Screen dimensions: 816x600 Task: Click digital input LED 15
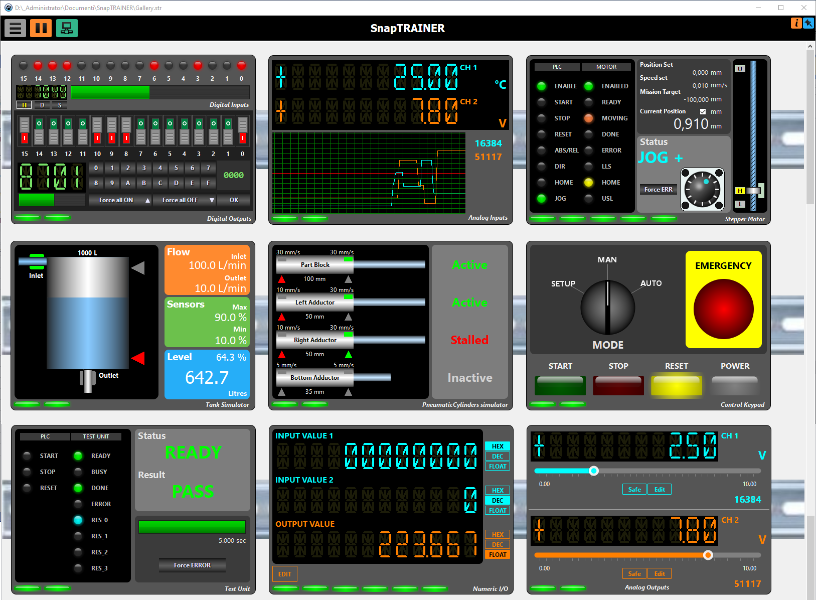pyautogui.click(x=23, y=65)
